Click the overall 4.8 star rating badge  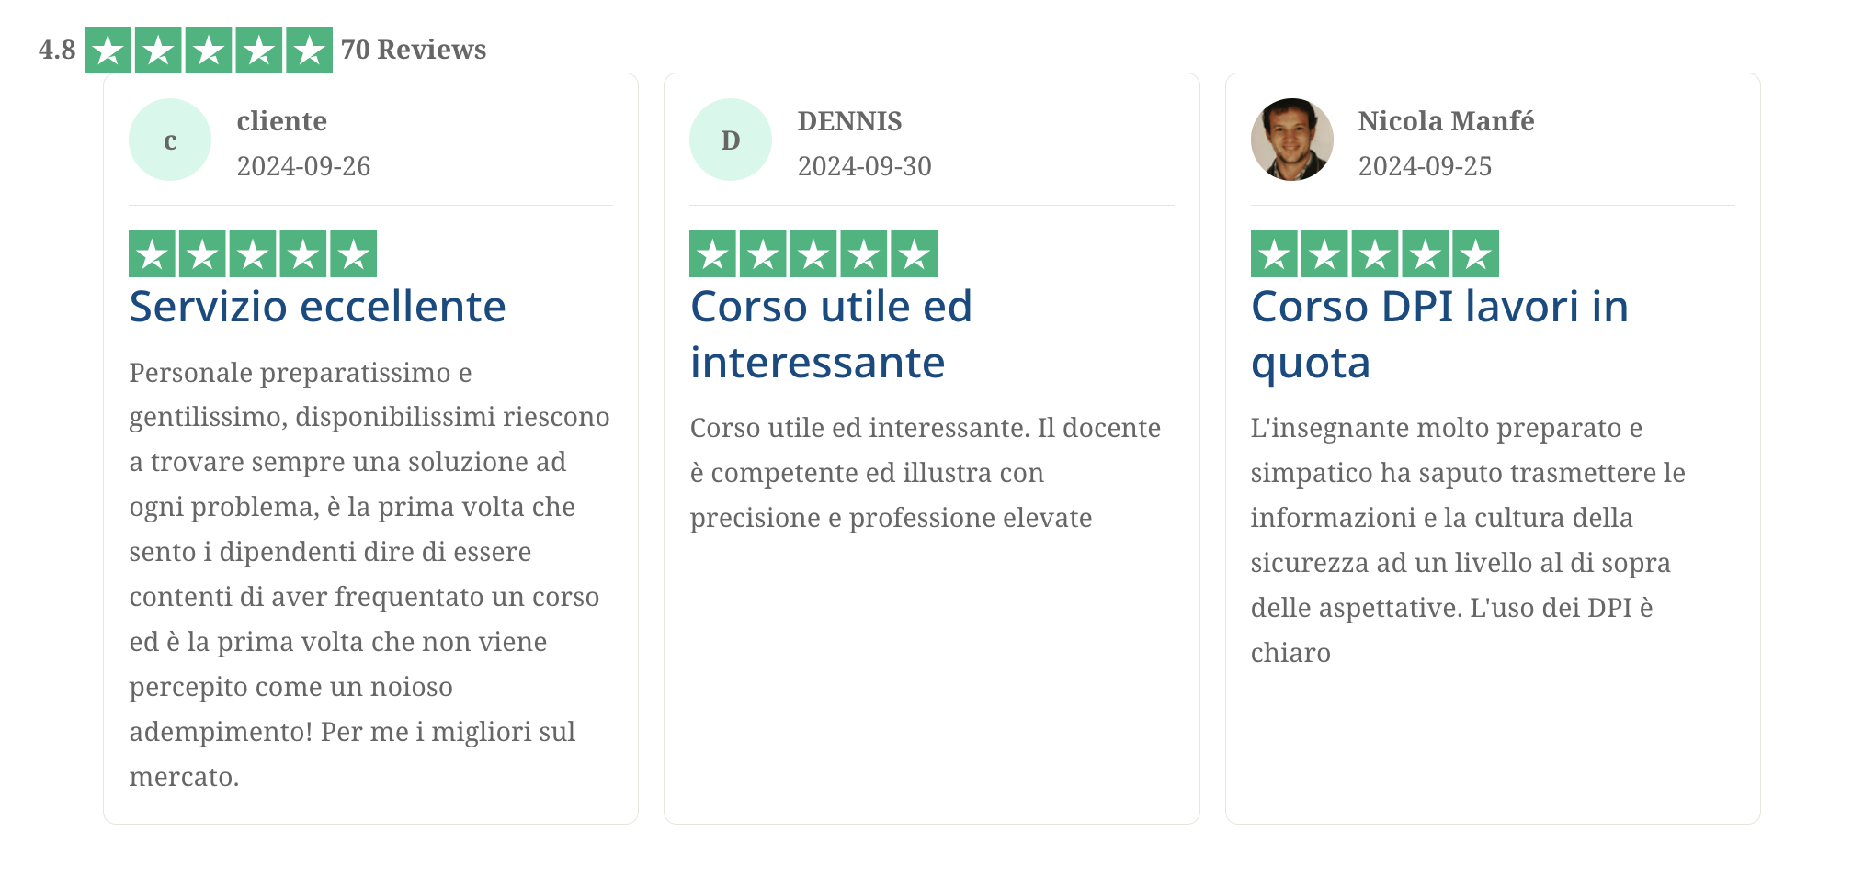point(209,50)
